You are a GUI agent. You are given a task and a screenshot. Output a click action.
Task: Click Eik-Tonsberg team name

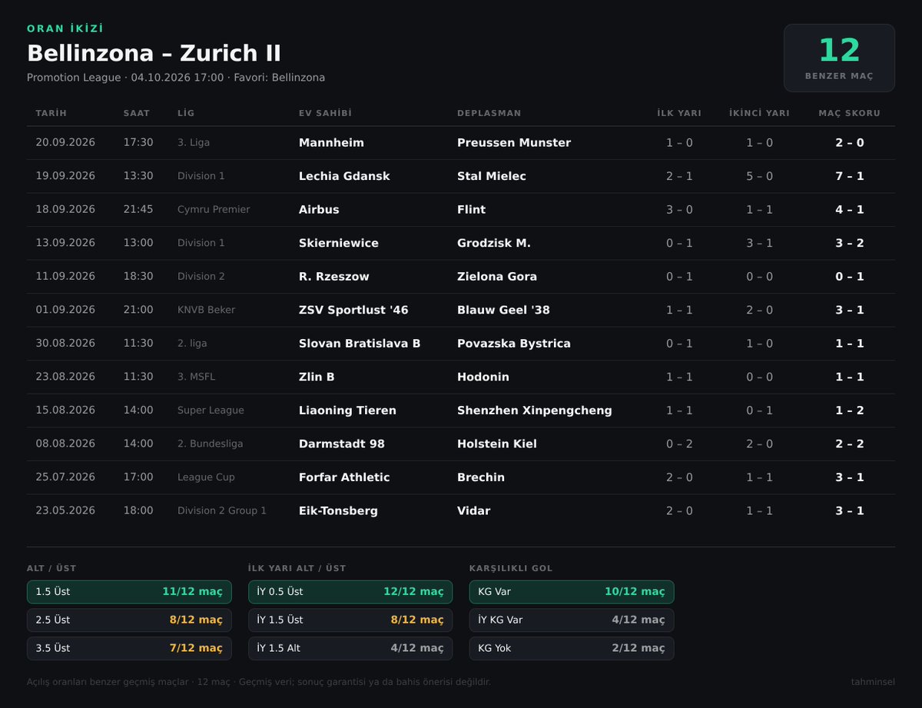coord(338,510)
